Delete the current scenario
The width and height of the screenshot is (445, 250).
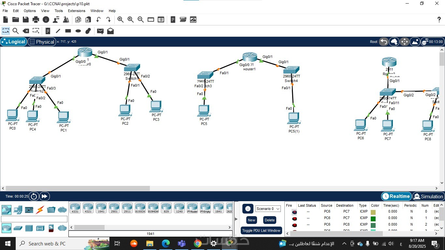(x=270, y=220)
